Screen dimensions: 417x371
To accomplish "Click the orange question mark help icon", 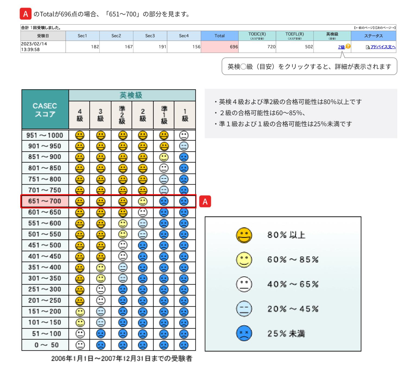I will click(348, 47).
